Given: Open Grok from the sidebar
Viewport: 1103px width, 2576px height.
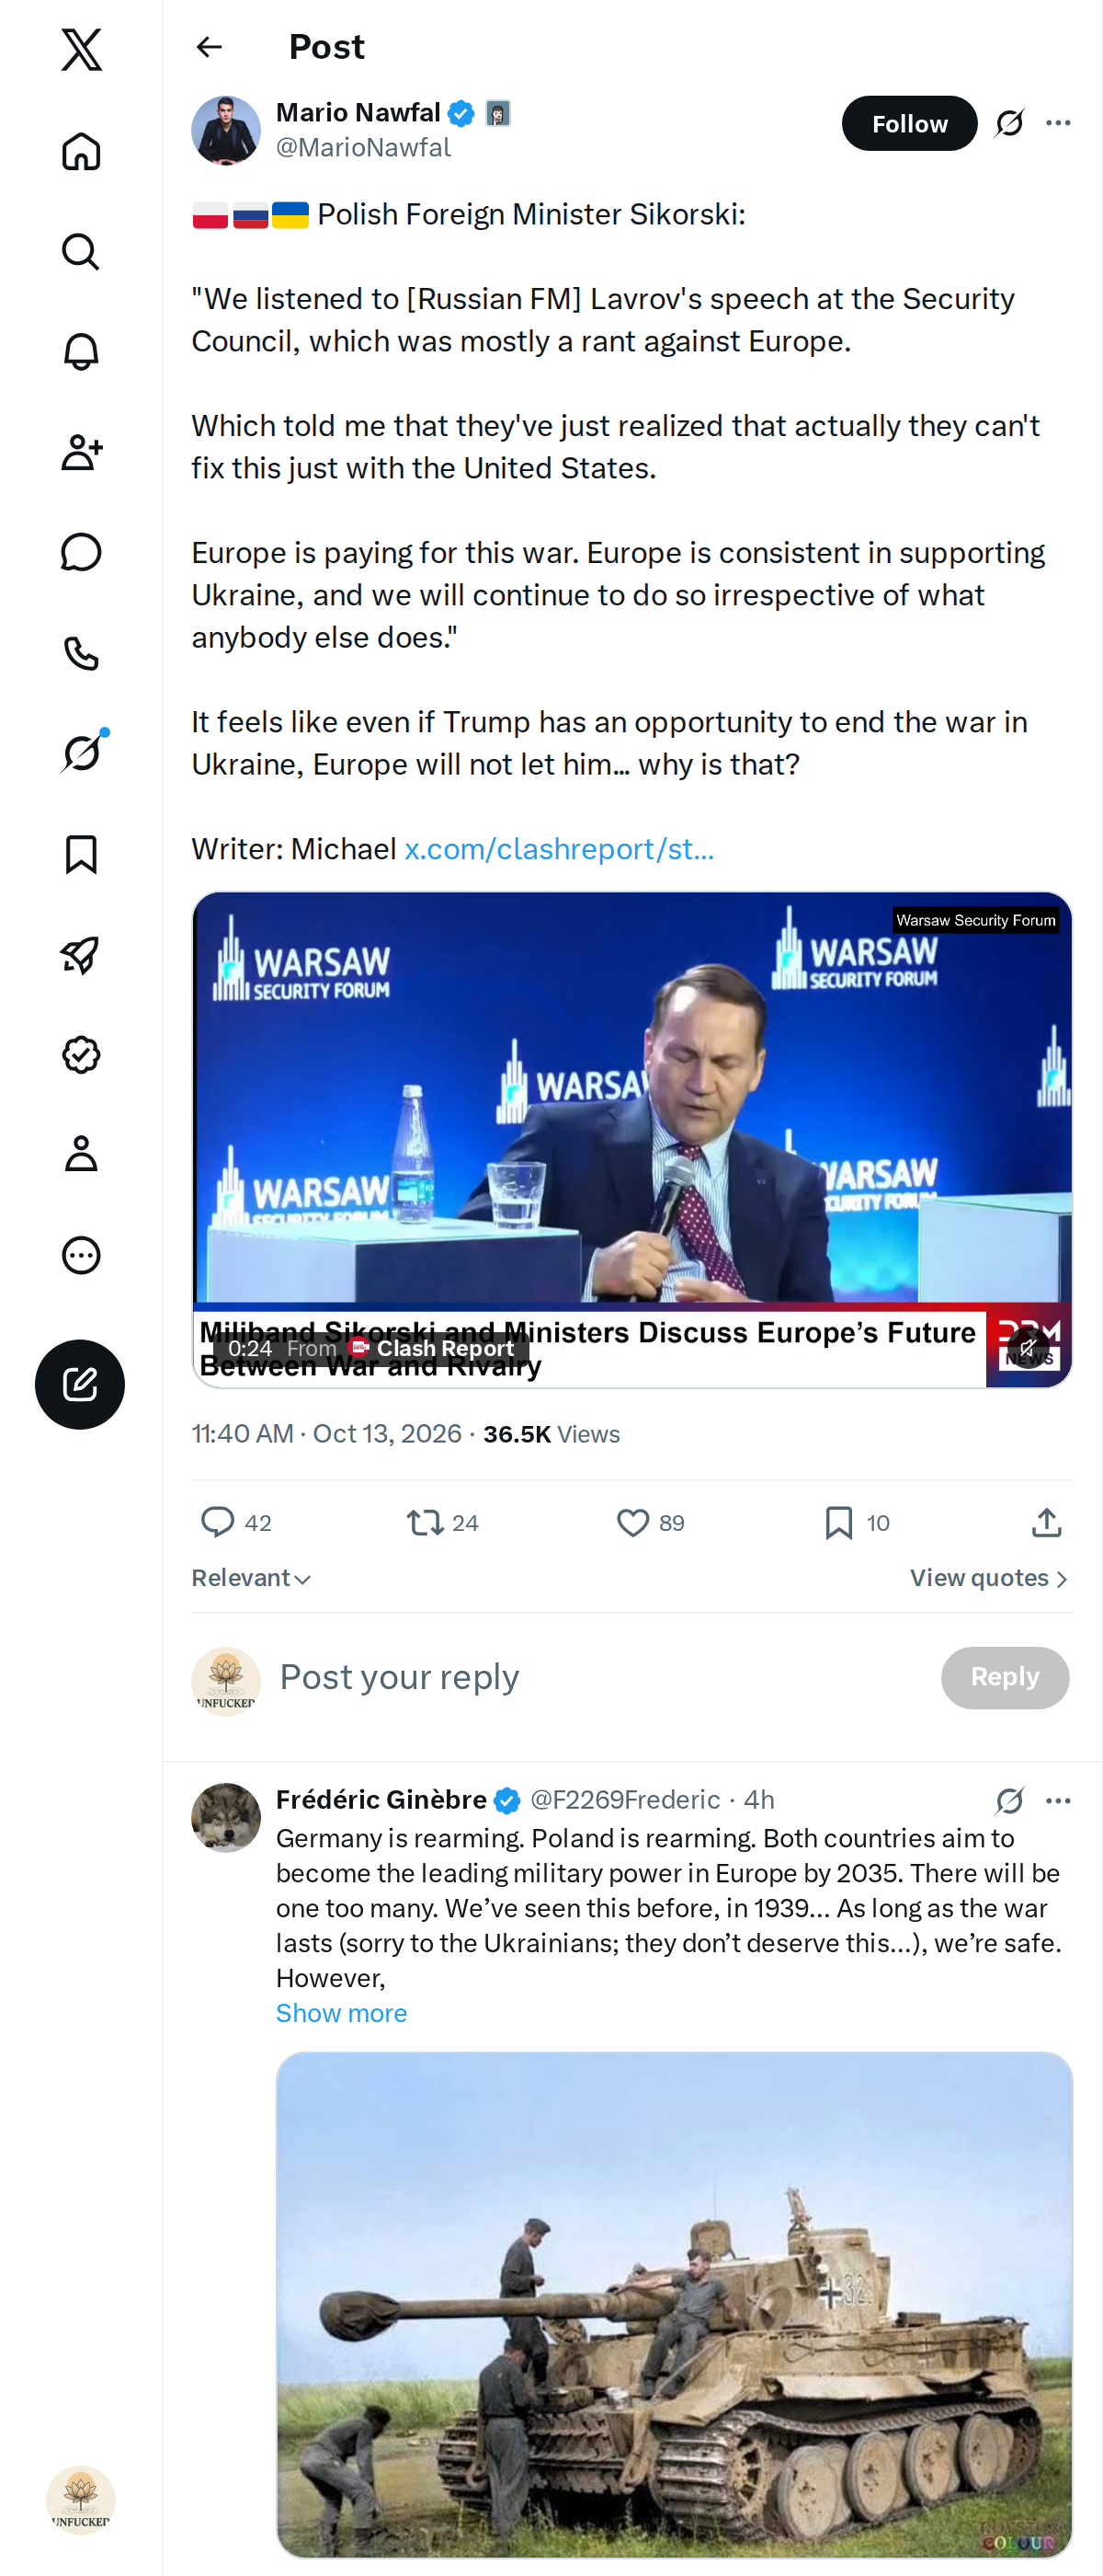Looking at the screenshot, I should pos(81,753).
